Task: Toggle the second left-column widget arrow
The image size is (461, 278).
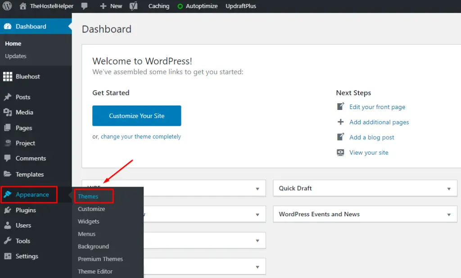Action: coord(258,215)
